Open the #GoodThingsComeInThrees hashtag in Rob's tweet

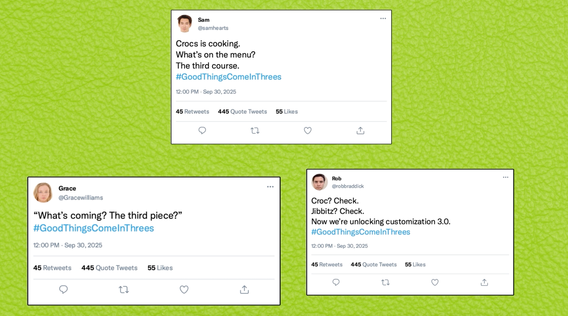click(x=360, y=232)
